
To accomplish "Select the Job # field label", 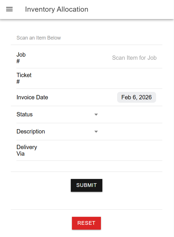I will point(21,57).
